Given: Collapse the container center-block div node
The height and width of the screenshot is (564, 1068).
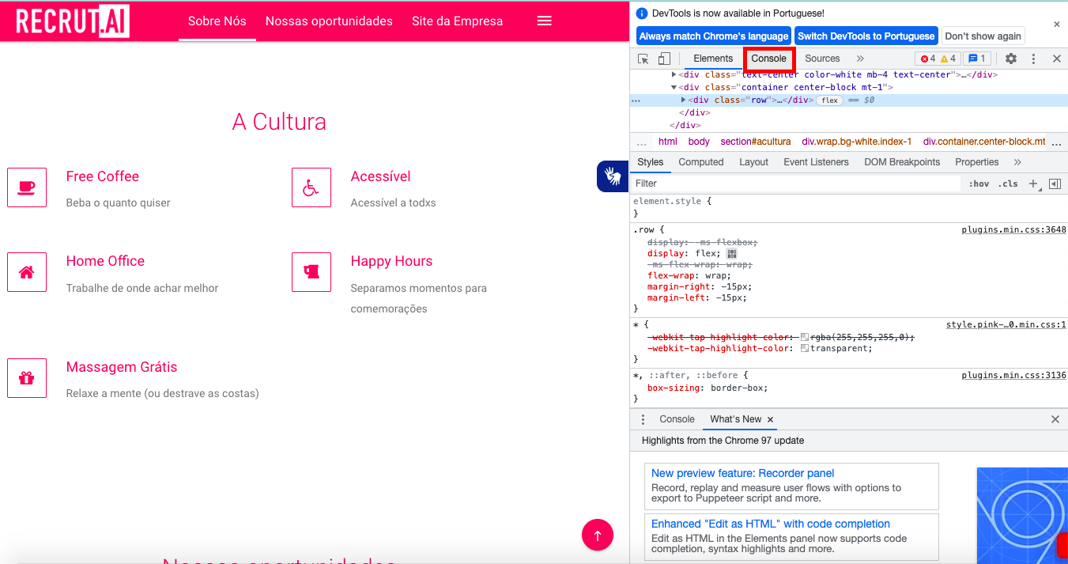Looking at the screenshot, I should (674, 87).
